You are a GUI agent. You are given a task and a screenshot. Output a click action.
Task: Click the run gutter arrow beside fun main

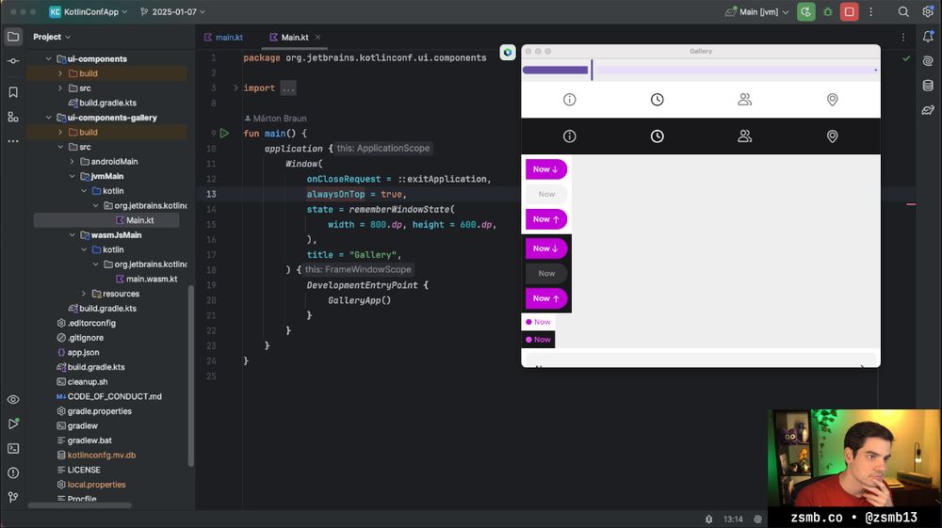click(x=224, y=134)
